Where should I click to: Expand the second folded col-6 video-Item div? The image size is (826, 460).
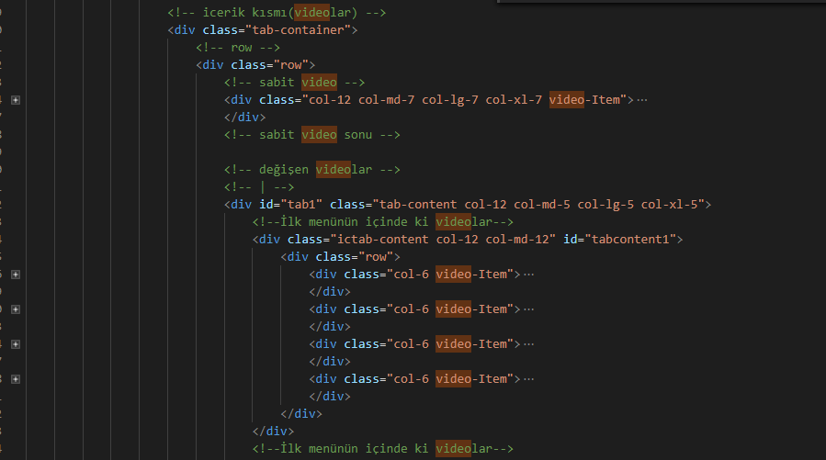click(x=16, y=309)
